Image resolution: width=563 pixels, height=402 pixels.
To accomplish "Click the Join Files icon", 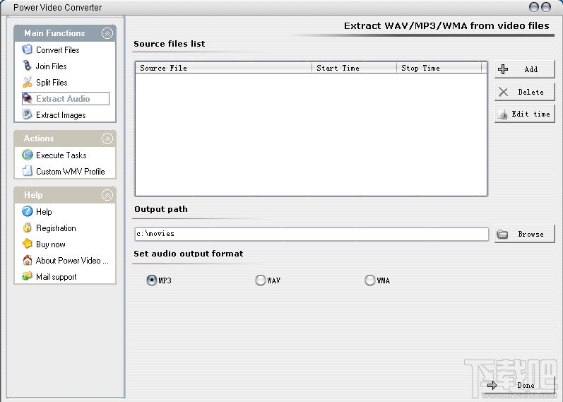I will [x=27, y=66].
